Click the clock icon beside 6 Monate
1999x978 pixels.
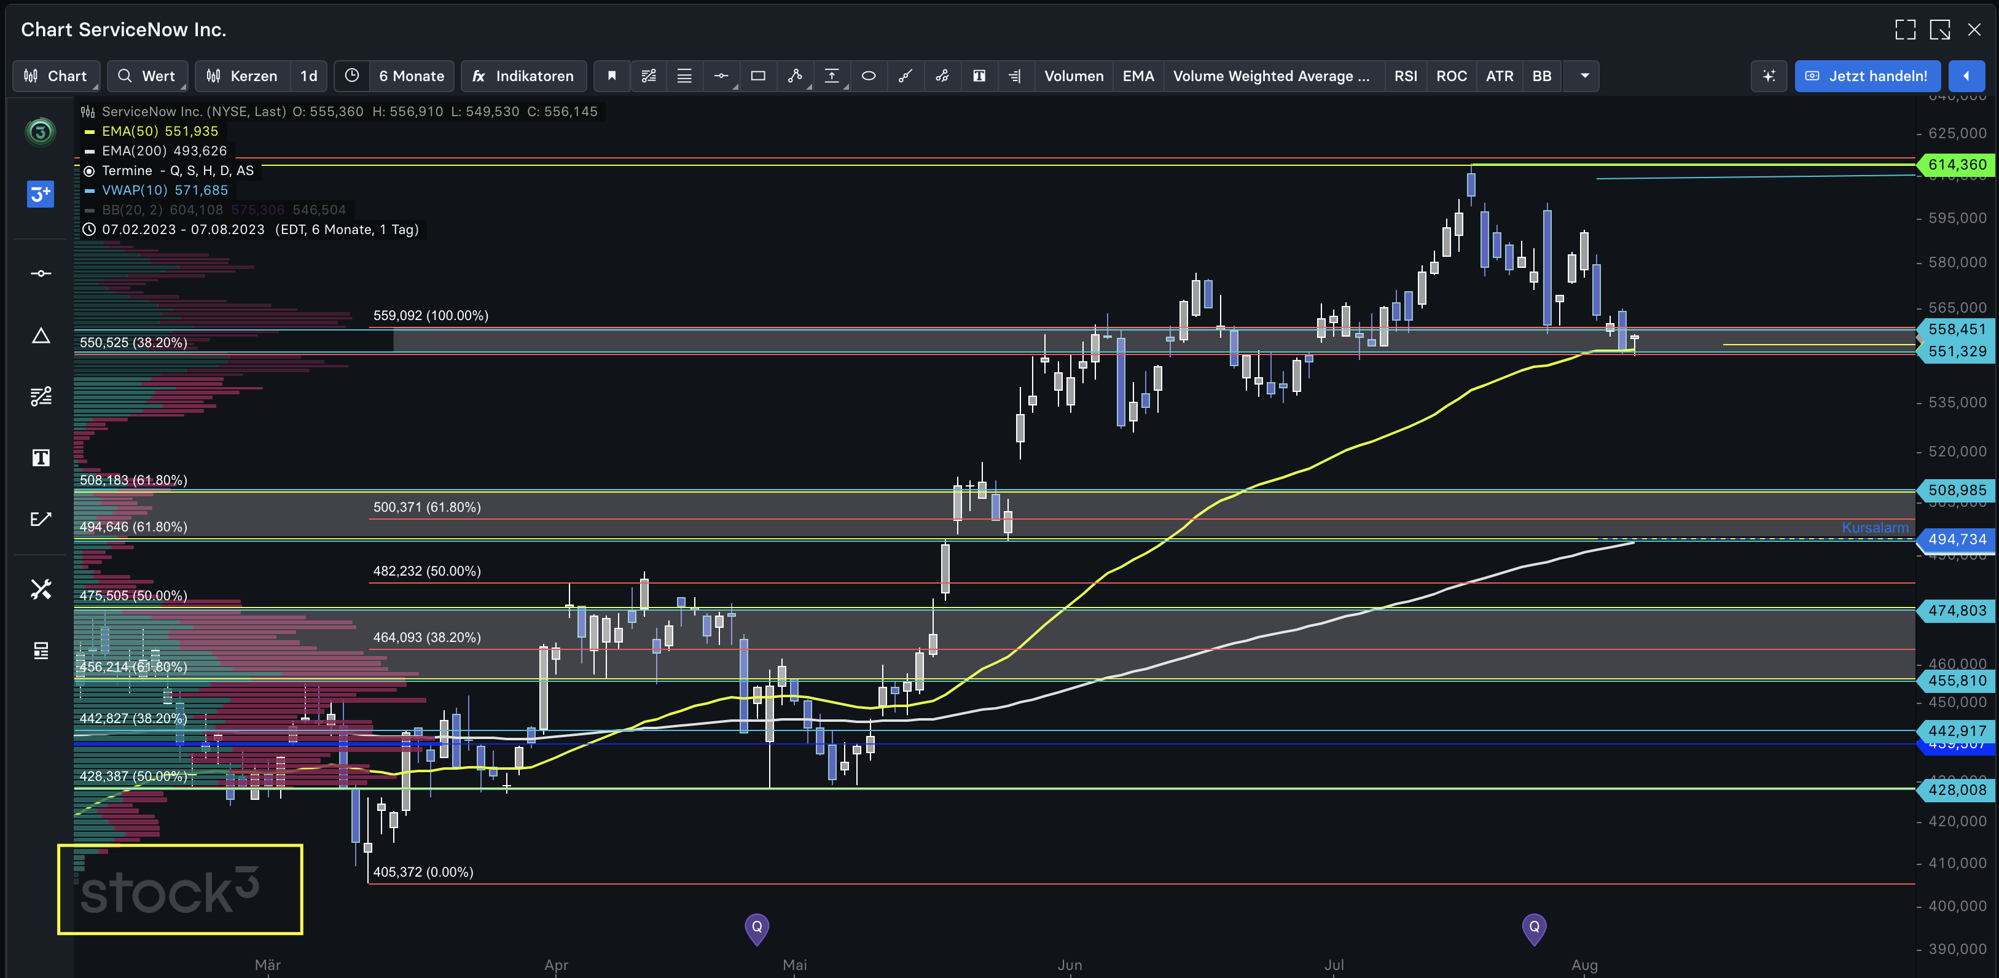pyautogui.click(x=351, y=76)
